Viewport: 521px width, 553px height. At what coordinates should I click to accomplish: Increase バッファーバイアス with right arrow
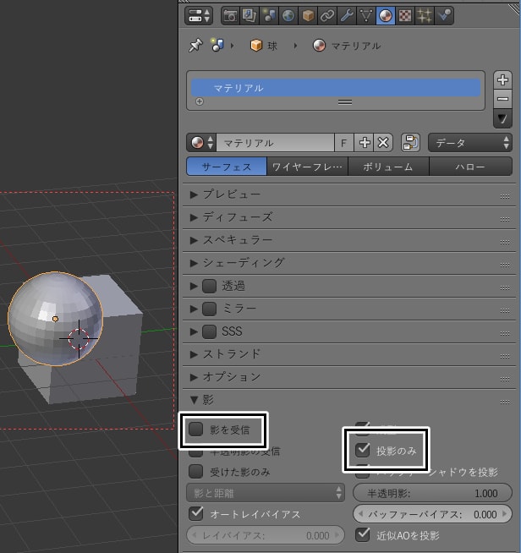coord(505,514)
